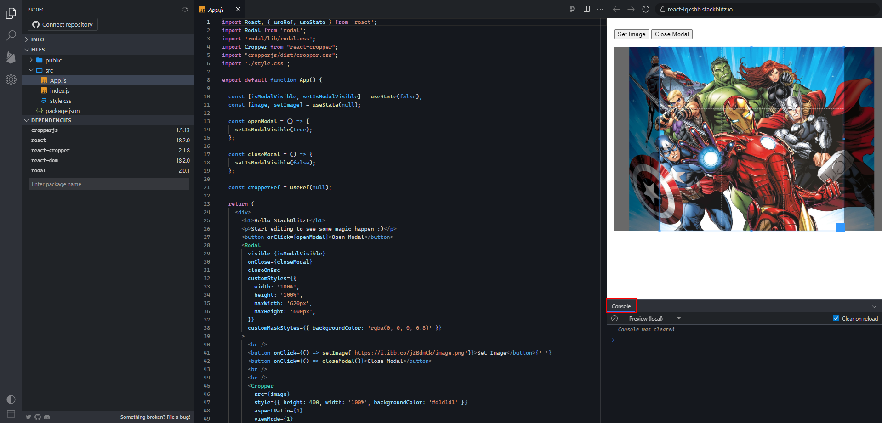The height and width of the screenshot is (423, 882).
Task: Click 'Console was cleared' message
Action: pyautogui.click(x=646, y=329)
